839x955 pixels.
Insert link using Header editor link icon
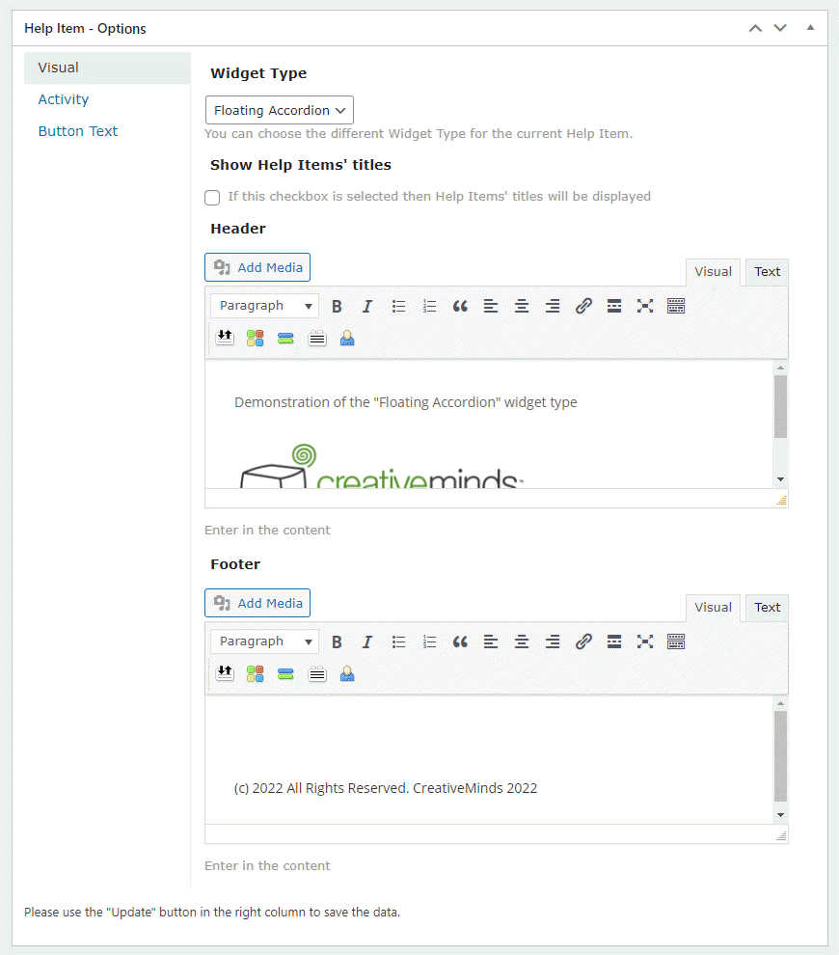click(583, 306)
